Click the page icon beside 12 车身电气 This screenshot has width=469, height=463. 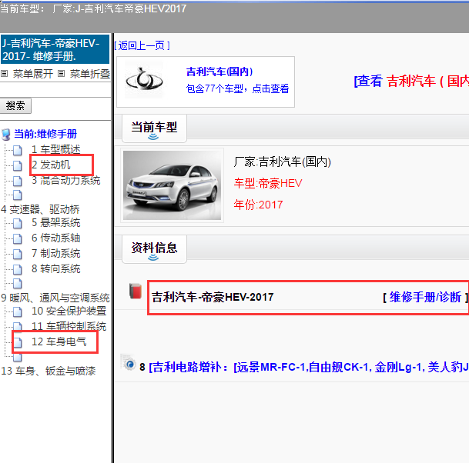pos(18,342)
